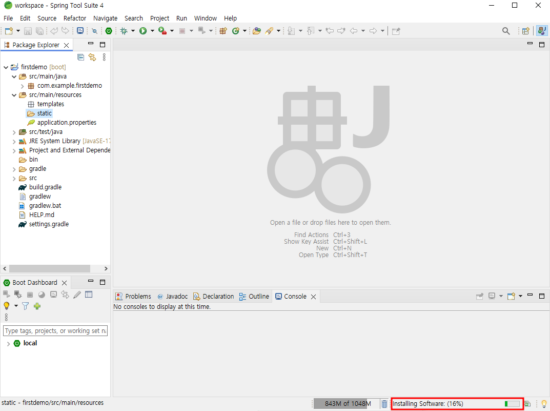This screenshot has width=550, height=411.
Task: Click the Forward navigation arrow icon
Action: (373, 31)
